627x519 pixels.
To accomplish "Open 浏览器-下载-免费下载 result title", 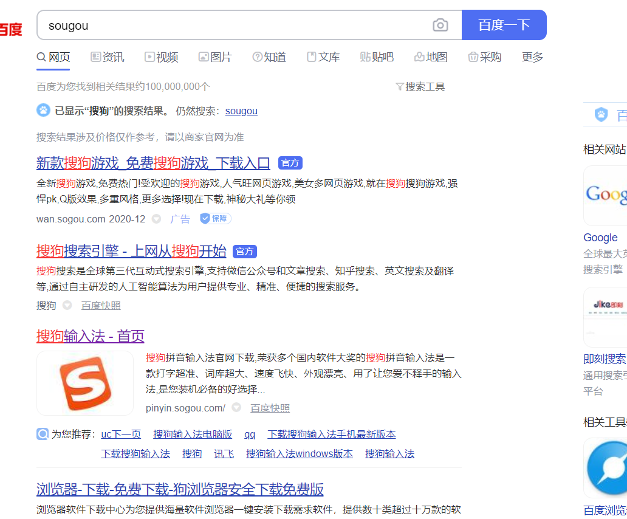I will [x=180, y=489].
